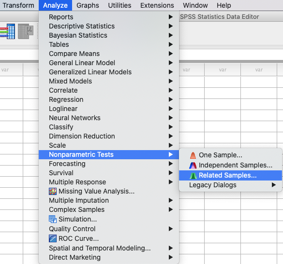Expand the Multiple Imputation submenu
Image resolution: width=283 pixels, height=264 pixels.
point(109,200)
